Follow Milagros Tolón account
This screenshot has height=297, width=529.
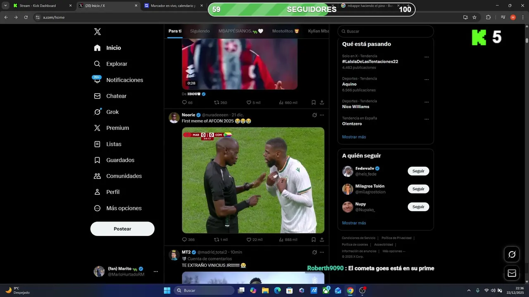tap(418, 189)
